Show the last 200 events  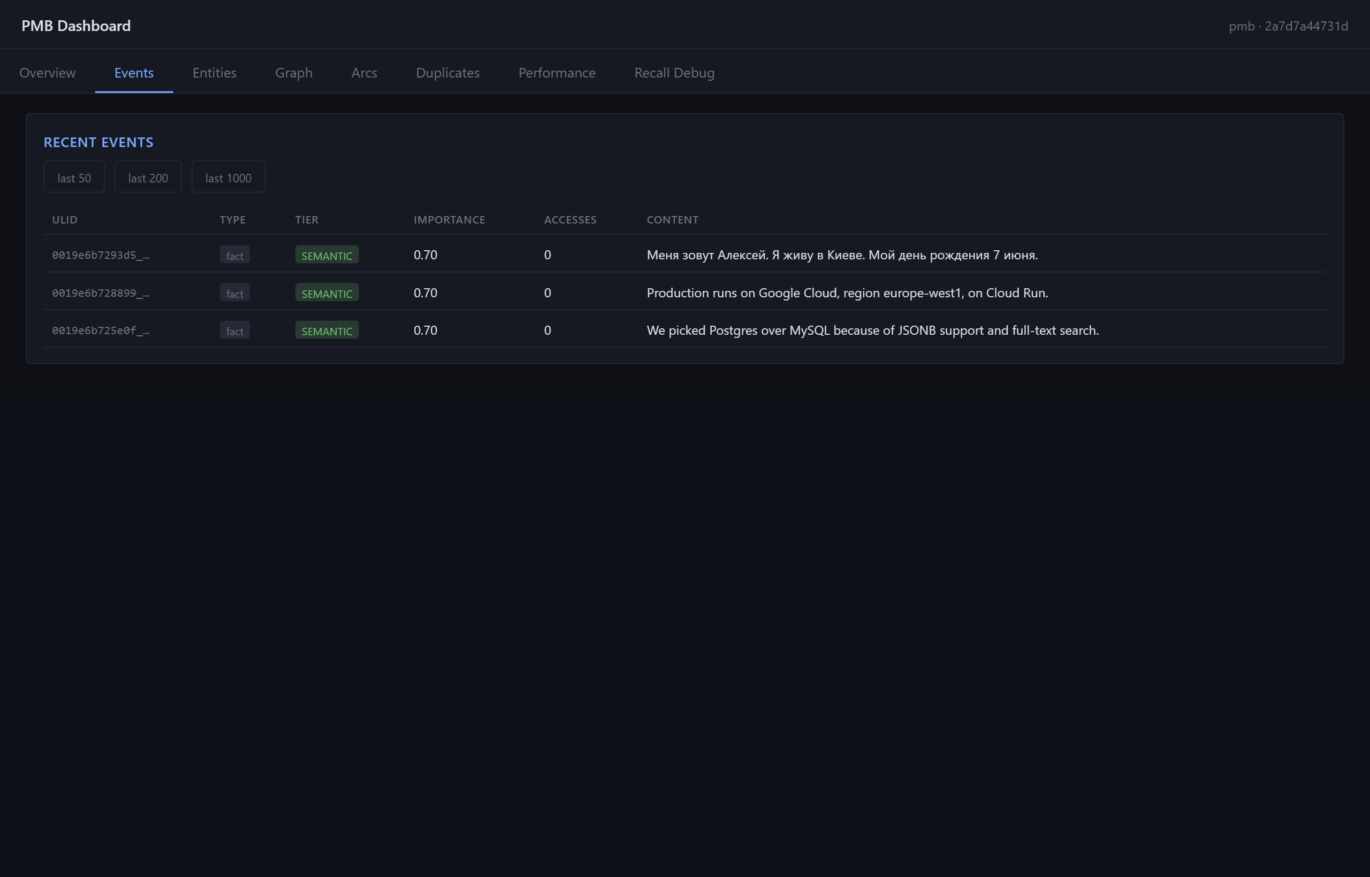coord(148,177)
